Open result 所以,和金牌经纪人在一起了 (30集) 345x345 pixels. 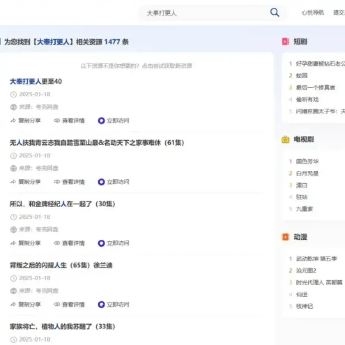[x=63, y=204]
